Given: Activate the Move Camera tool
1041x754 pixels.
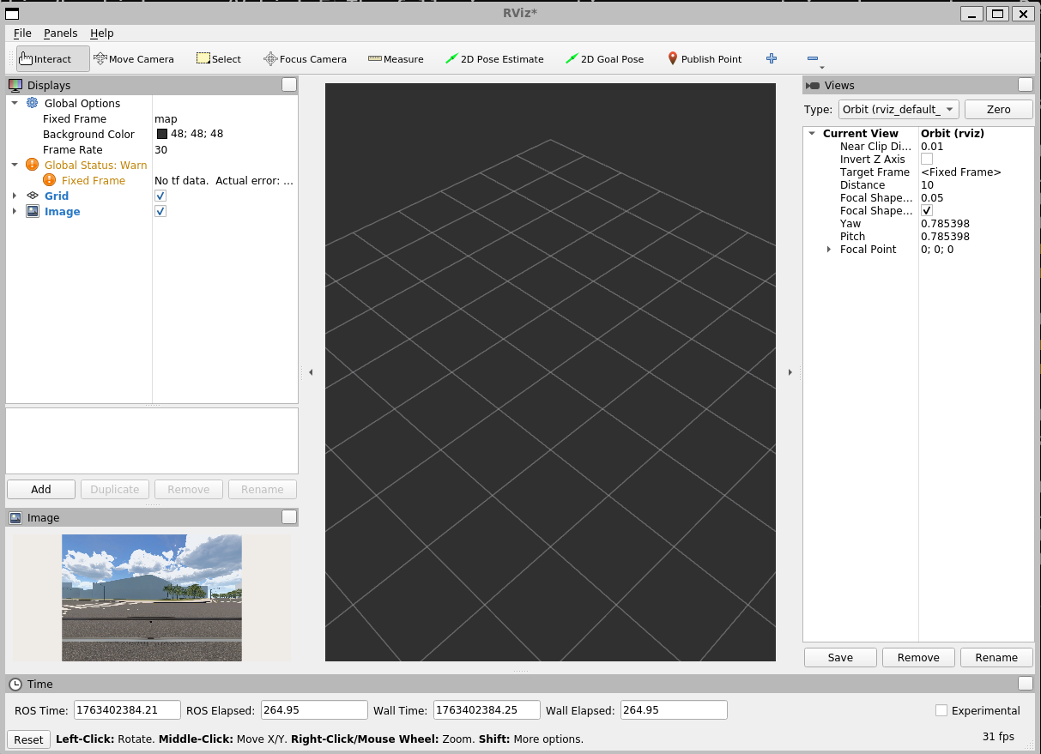Looking at the screenshot, I should point(134,59).
